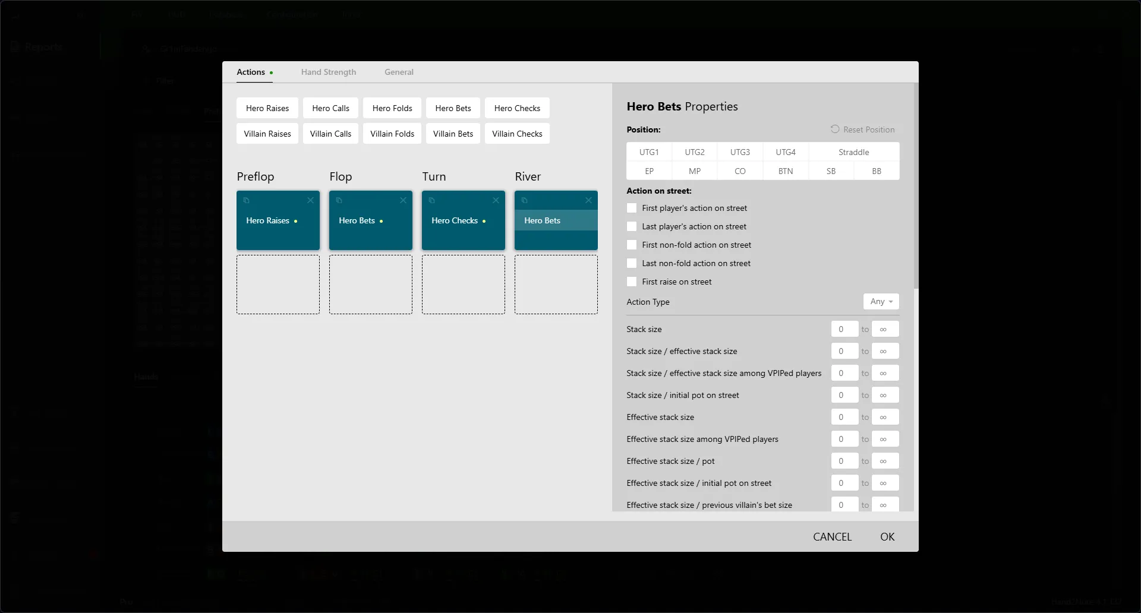Enable First player's action on street
Screen dimensions: 1141x613
click(632, 208)
